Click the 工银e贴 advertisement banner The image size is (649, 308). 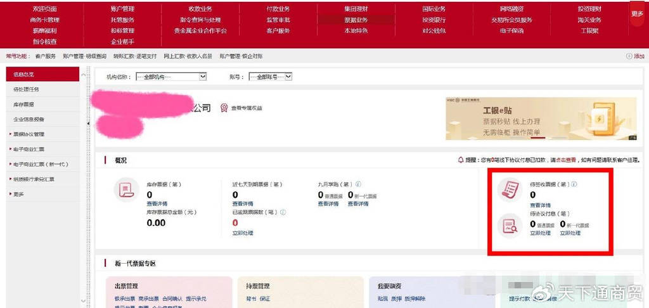click(541, 119)
